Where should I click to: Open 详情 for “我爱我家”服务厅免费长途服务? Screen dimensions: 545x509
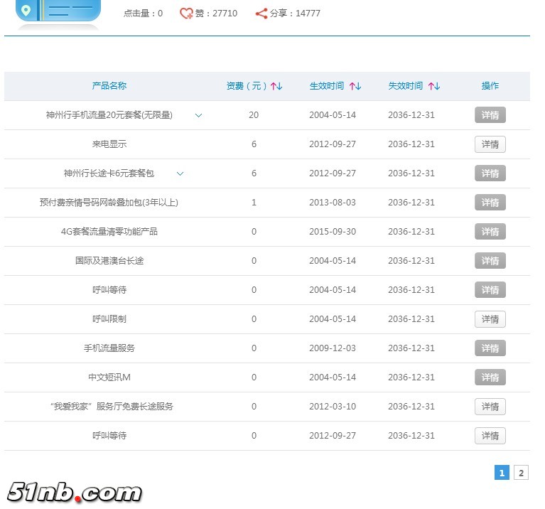[x=490, y=407]
